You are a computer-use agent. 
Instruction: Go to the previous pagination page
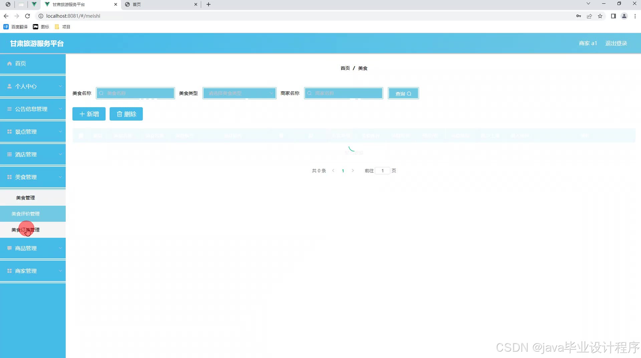tap(333, 171)
